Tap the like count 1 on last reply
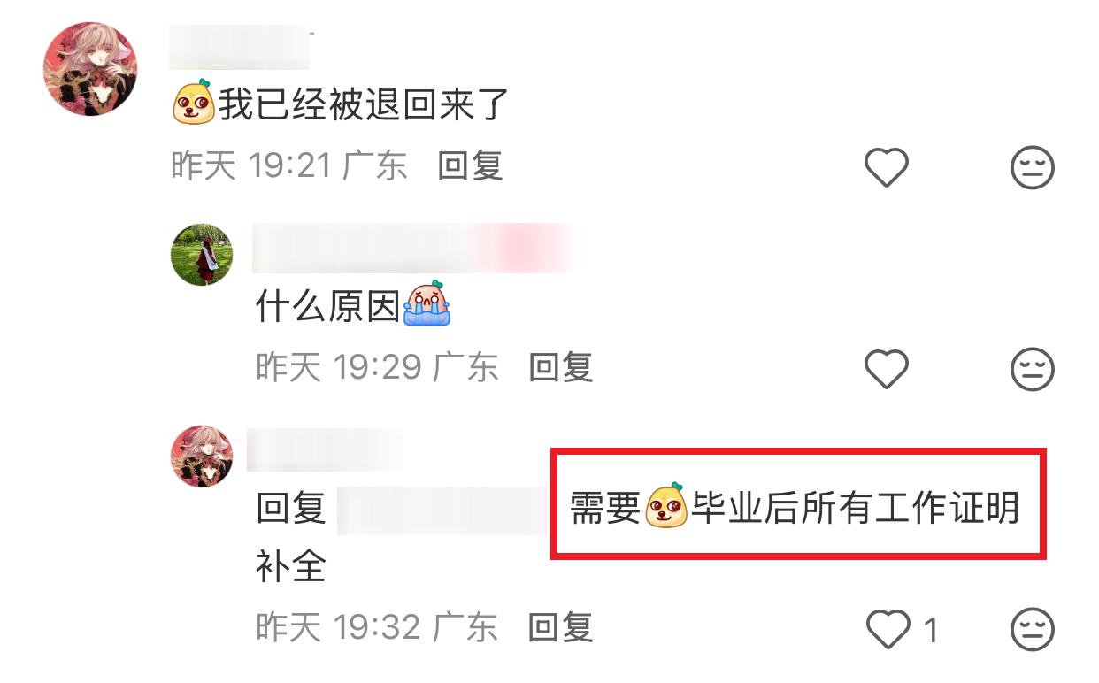 coord(931,631)
